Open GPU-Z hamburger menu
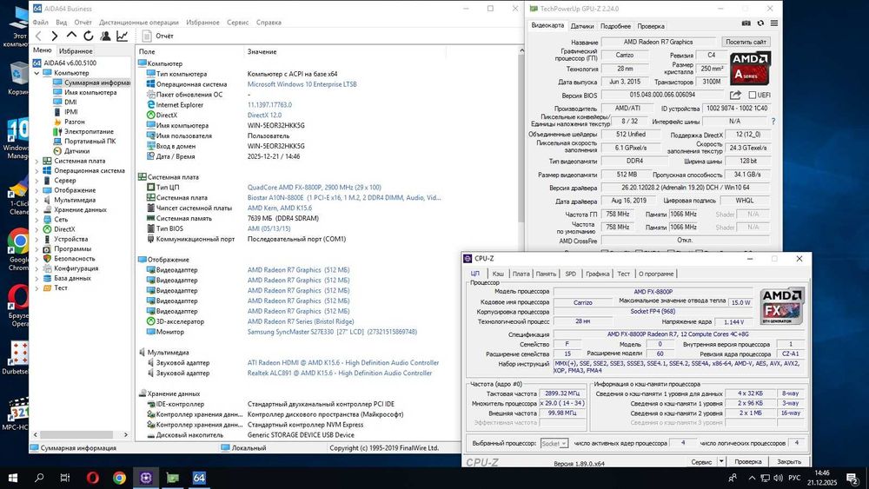Viewport: 869px width, 489px height. coord(774,23)
